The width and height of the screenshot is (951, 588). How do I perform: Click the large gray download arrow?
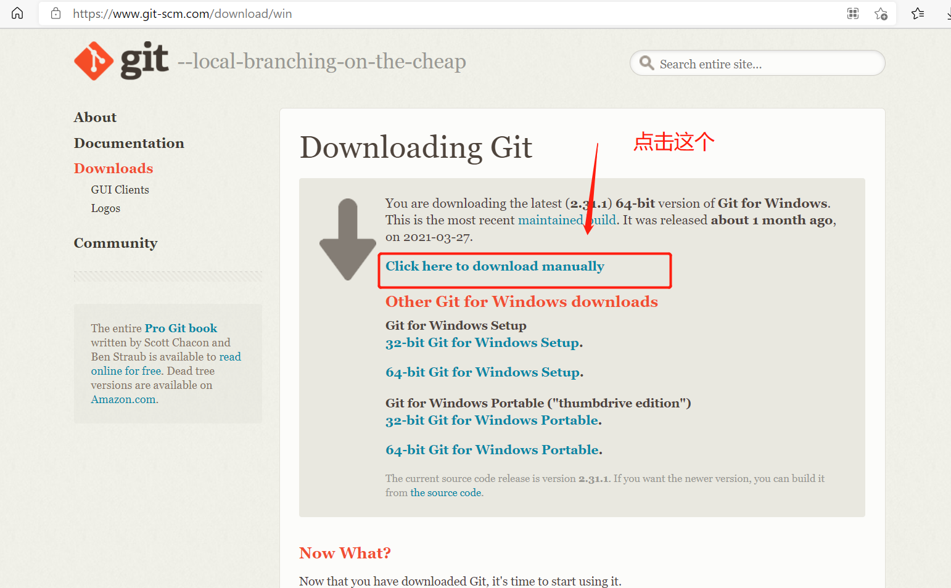click(348, 239)
